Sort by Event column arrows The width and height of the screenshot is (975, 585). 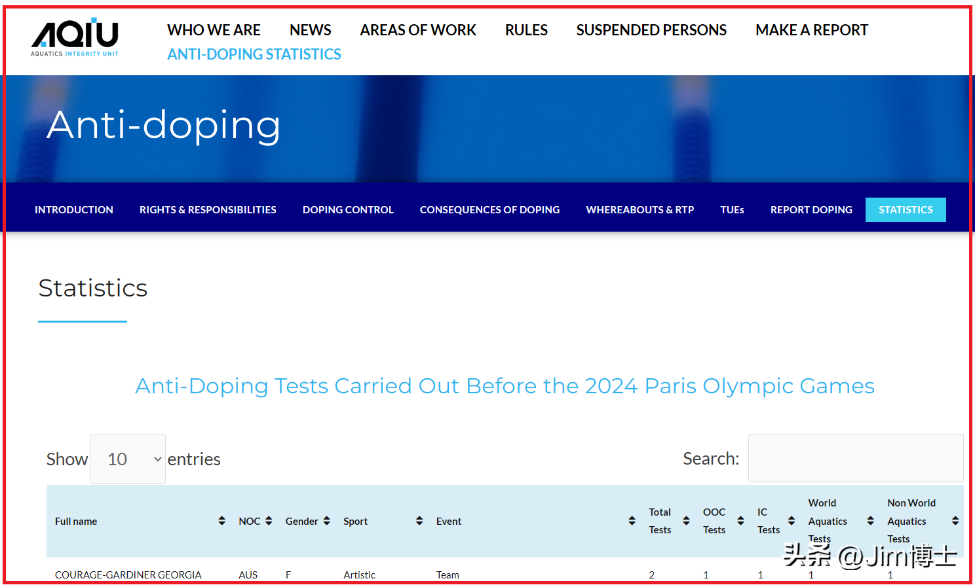point(632,521)
